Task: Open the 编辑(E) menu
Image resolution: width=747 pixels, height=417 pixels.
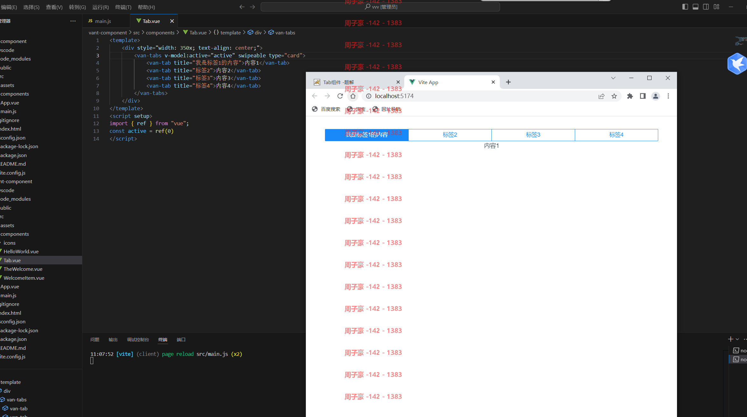Action: tap(9, 7)
